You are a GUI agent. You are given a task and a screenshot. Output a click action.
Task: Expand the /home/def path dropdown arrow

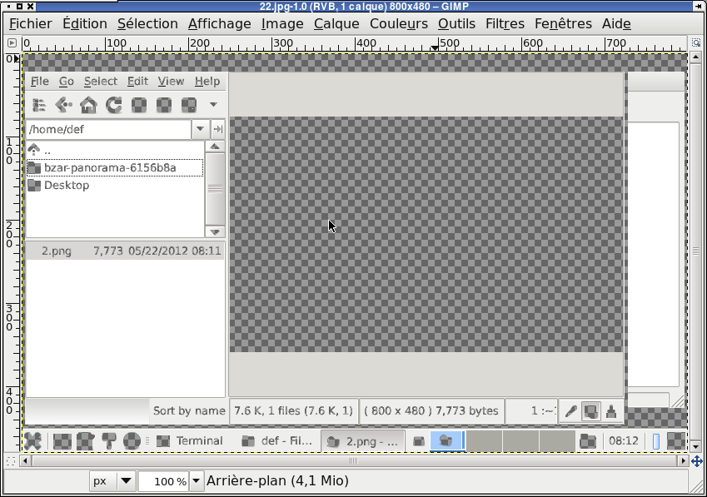[x=200, y=129]
